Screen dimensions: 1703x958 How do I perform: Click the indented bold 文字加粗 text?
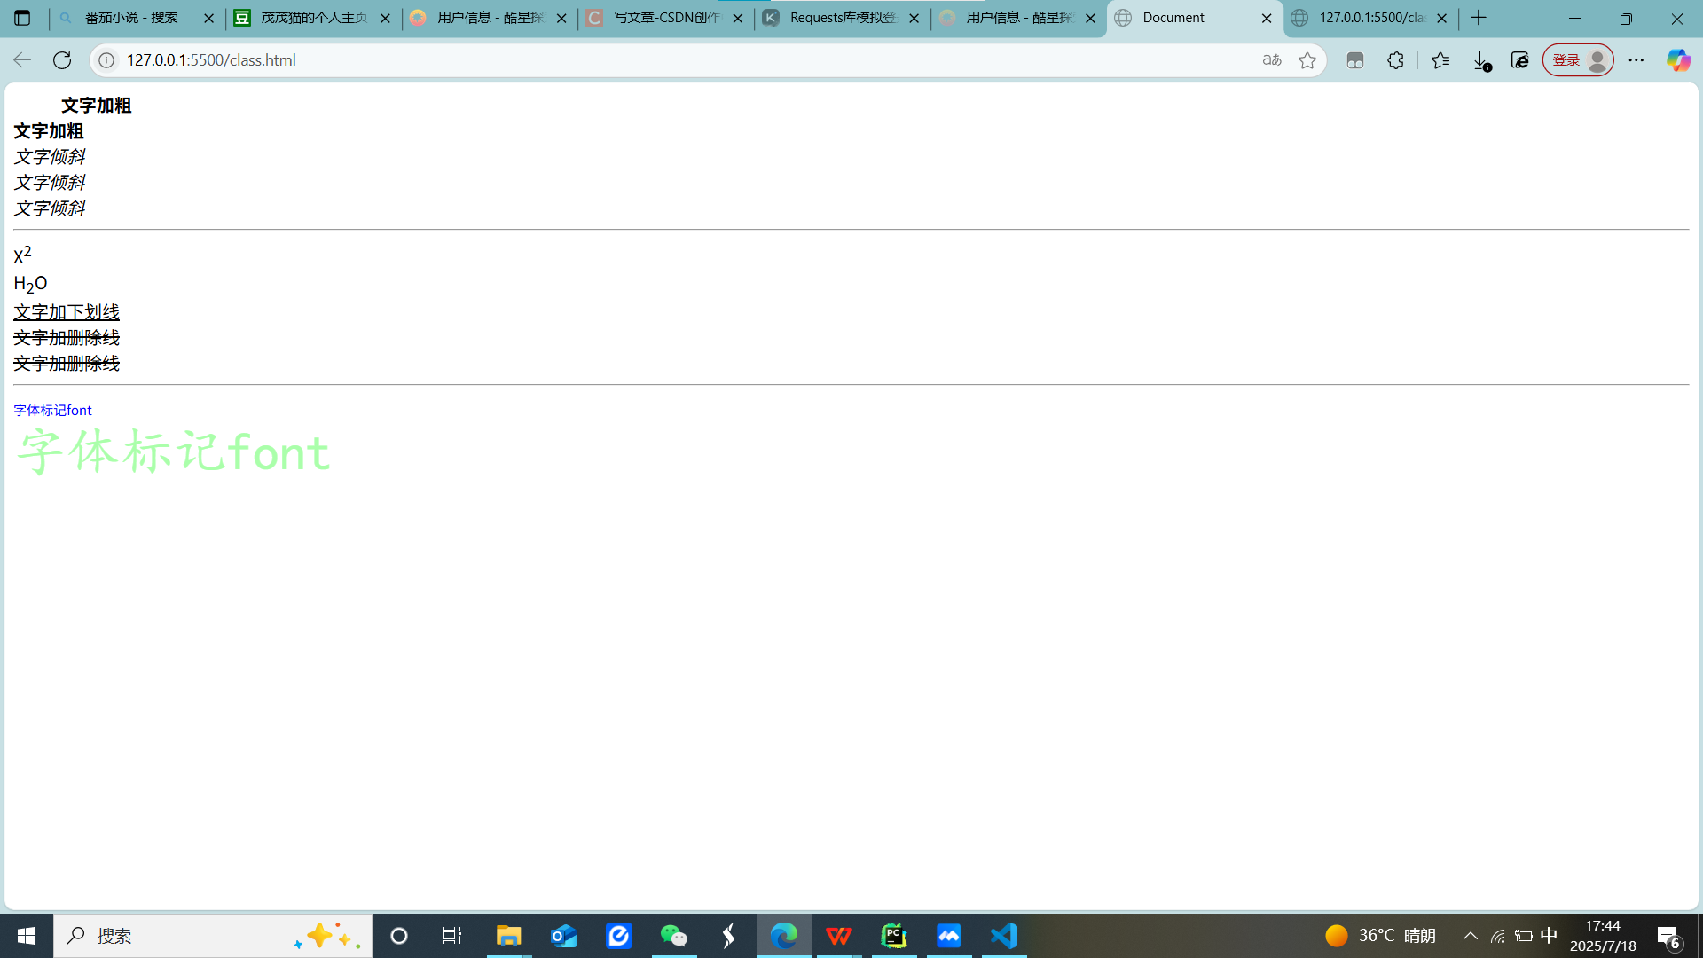coord(96,106)
